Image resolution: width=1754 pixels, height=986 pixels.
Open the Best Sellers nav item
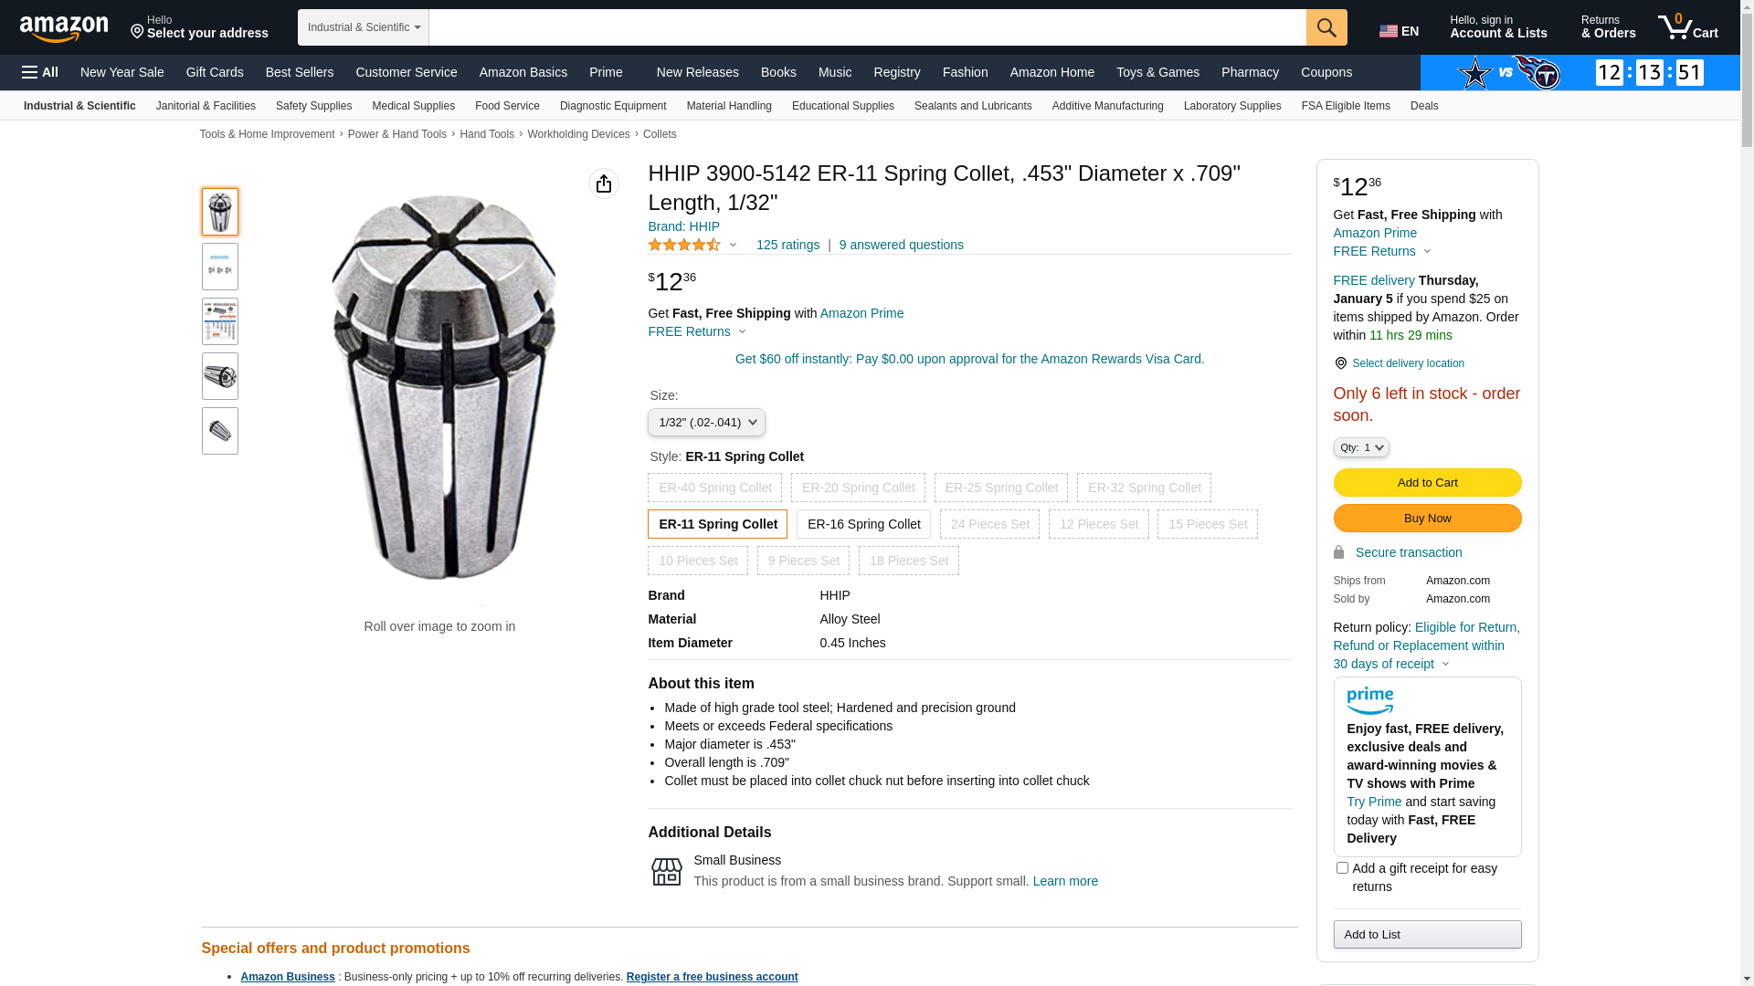point(300,72)
